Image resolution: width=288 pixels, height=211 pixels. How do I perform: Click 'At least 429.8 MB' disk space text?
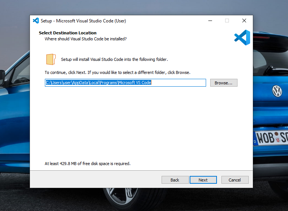[88, 164]
